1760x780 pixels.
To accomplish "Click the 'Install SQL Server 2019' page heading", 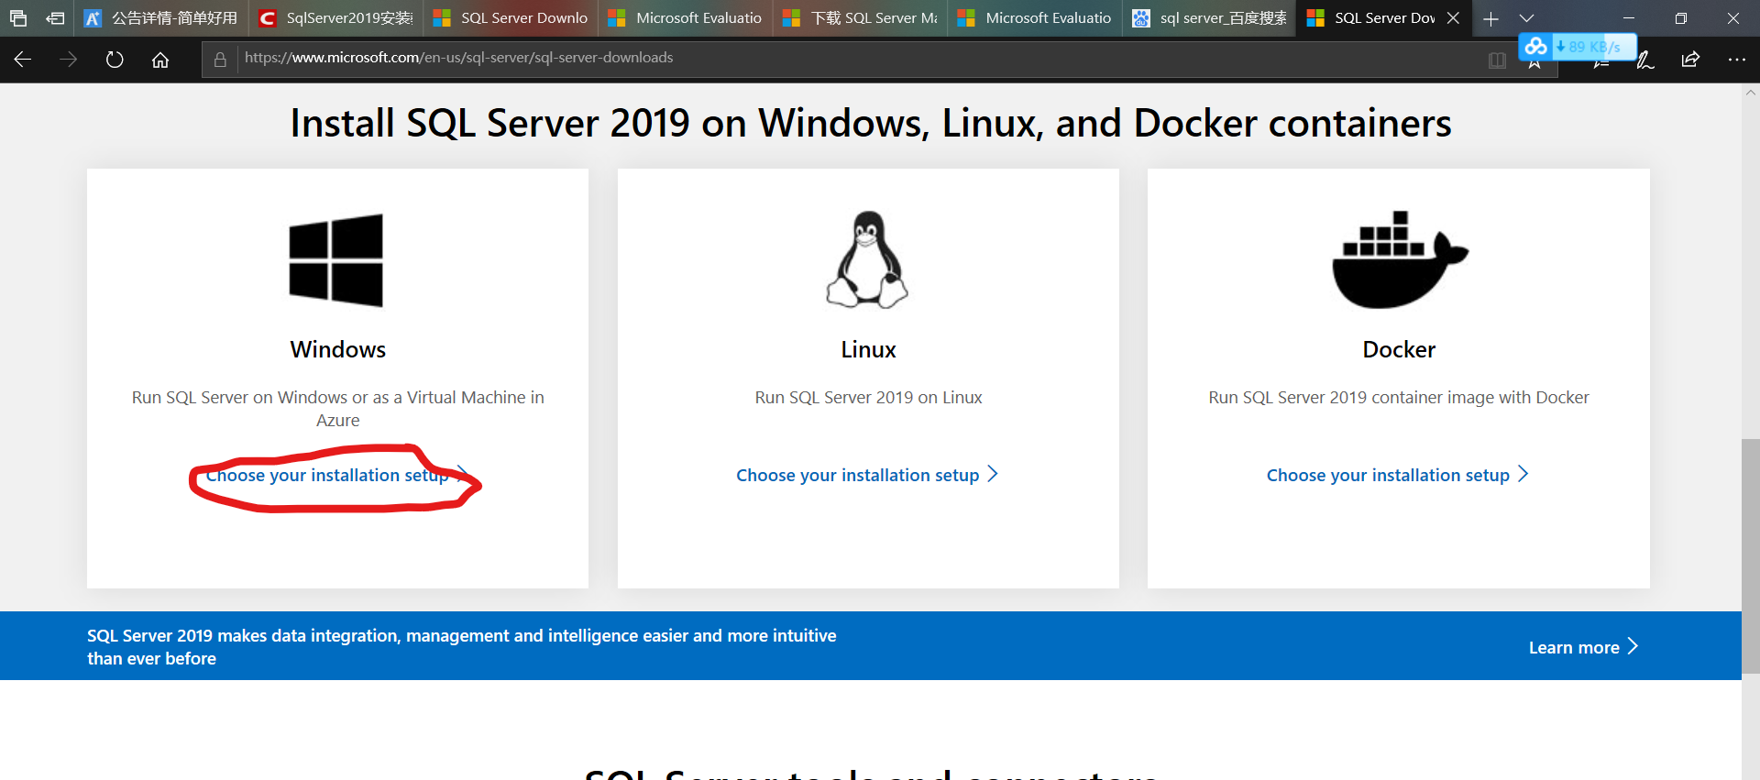I will pos(871,123).
